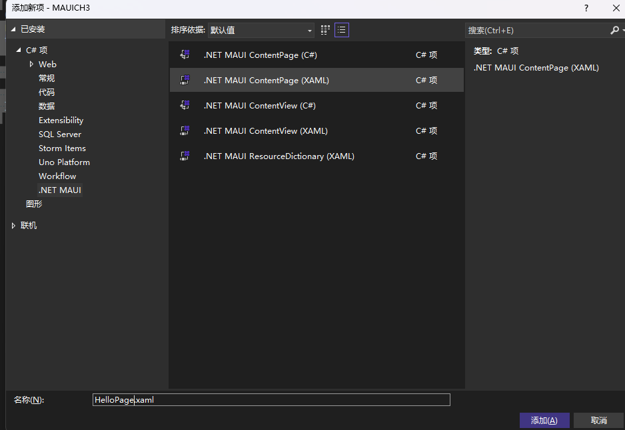The image size is (625, 430).
Task: Click the .NET MAUI ContentView (XAML) template icon
Action: click(185, 130)
